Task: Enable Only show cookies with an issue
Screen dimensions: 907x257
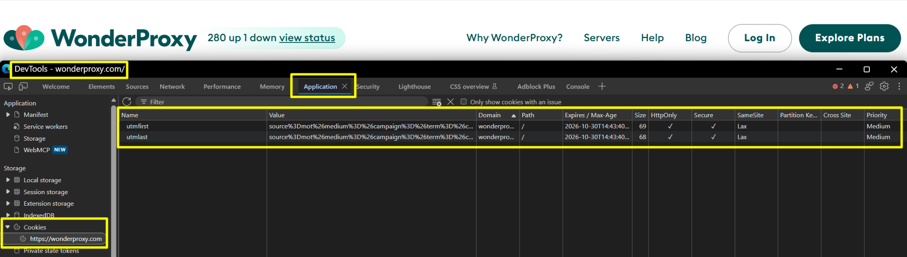Action: click(464, 102)
